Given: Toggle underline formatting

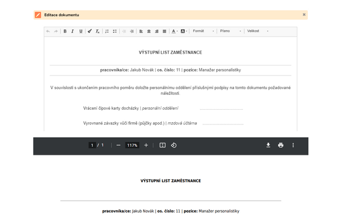Looking at the screenshot, I should point(81,31).
